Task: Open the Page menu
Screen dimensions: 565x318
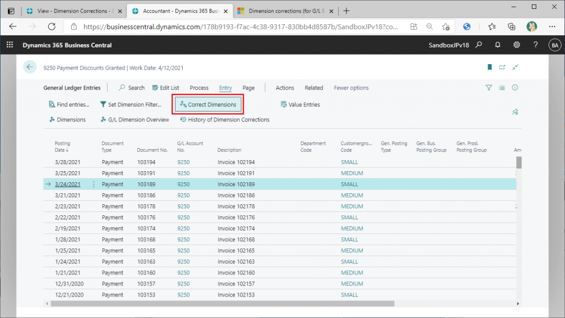Action: [248, 88]
